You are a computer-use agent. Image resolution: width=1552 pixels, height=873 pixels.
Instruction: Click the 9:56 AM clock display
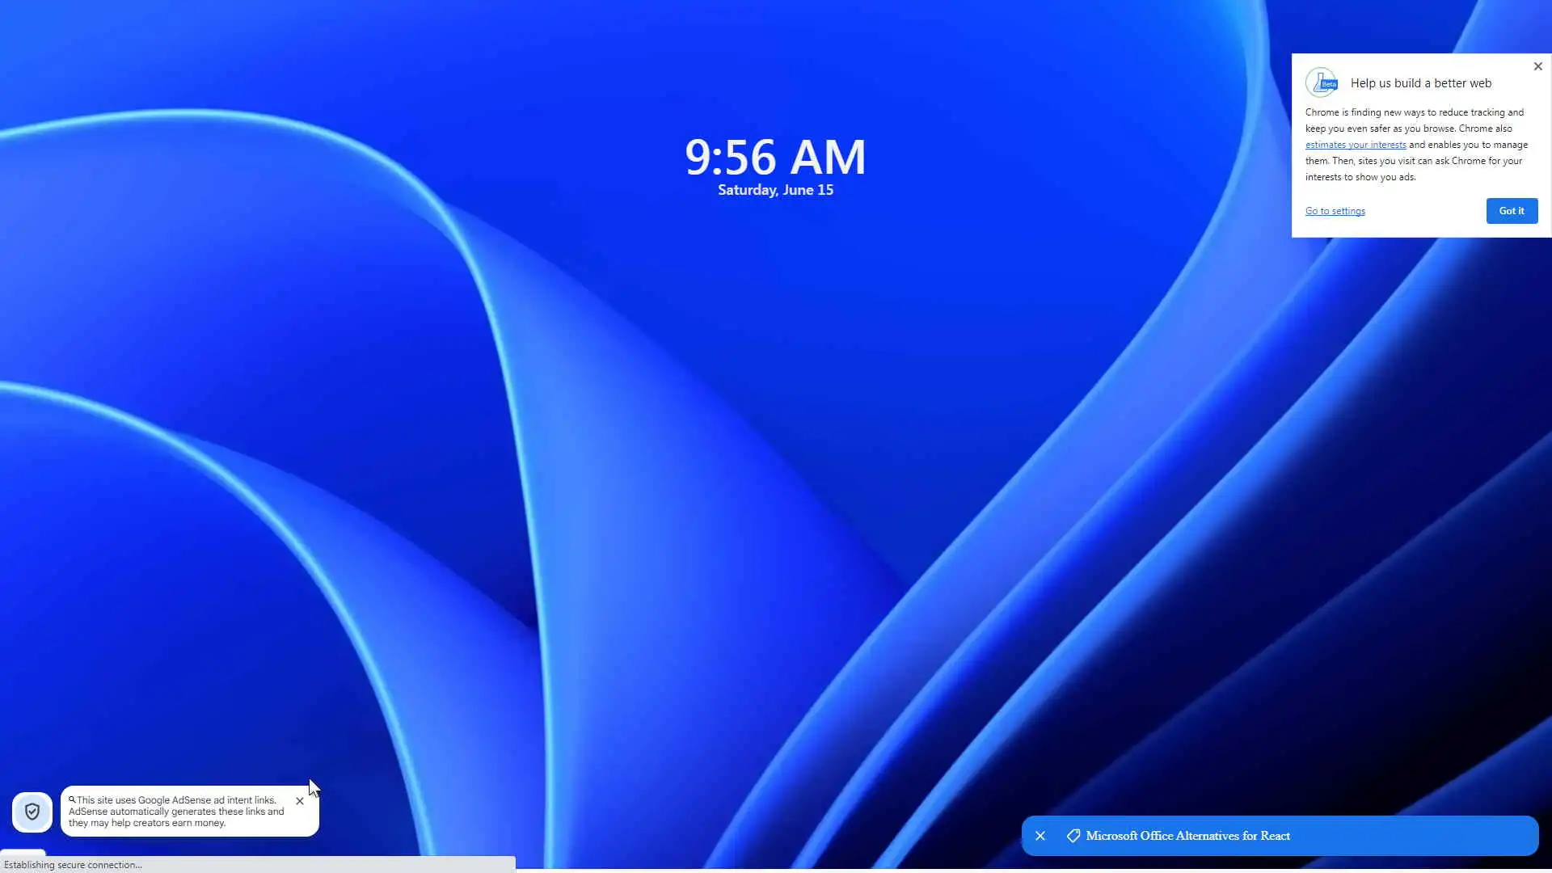click(x=775, y=157)
